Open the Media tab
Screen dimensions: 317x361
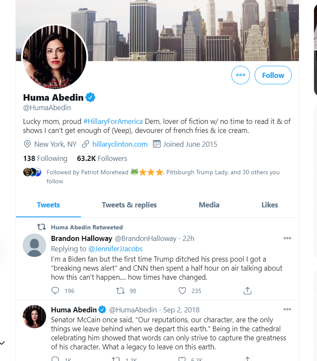[x=209, y=205]
